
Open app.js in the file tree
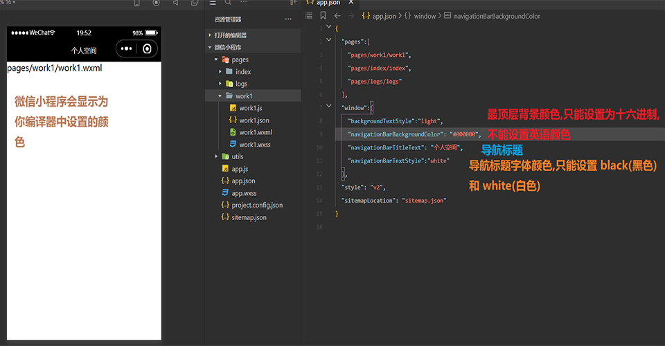236,169
